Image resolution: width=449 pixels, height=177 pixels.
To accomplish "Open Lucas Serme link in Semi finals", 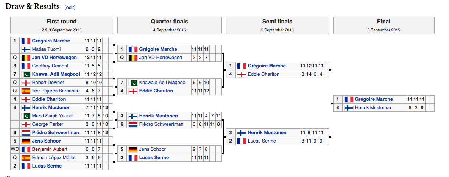I will coord(262,141).
